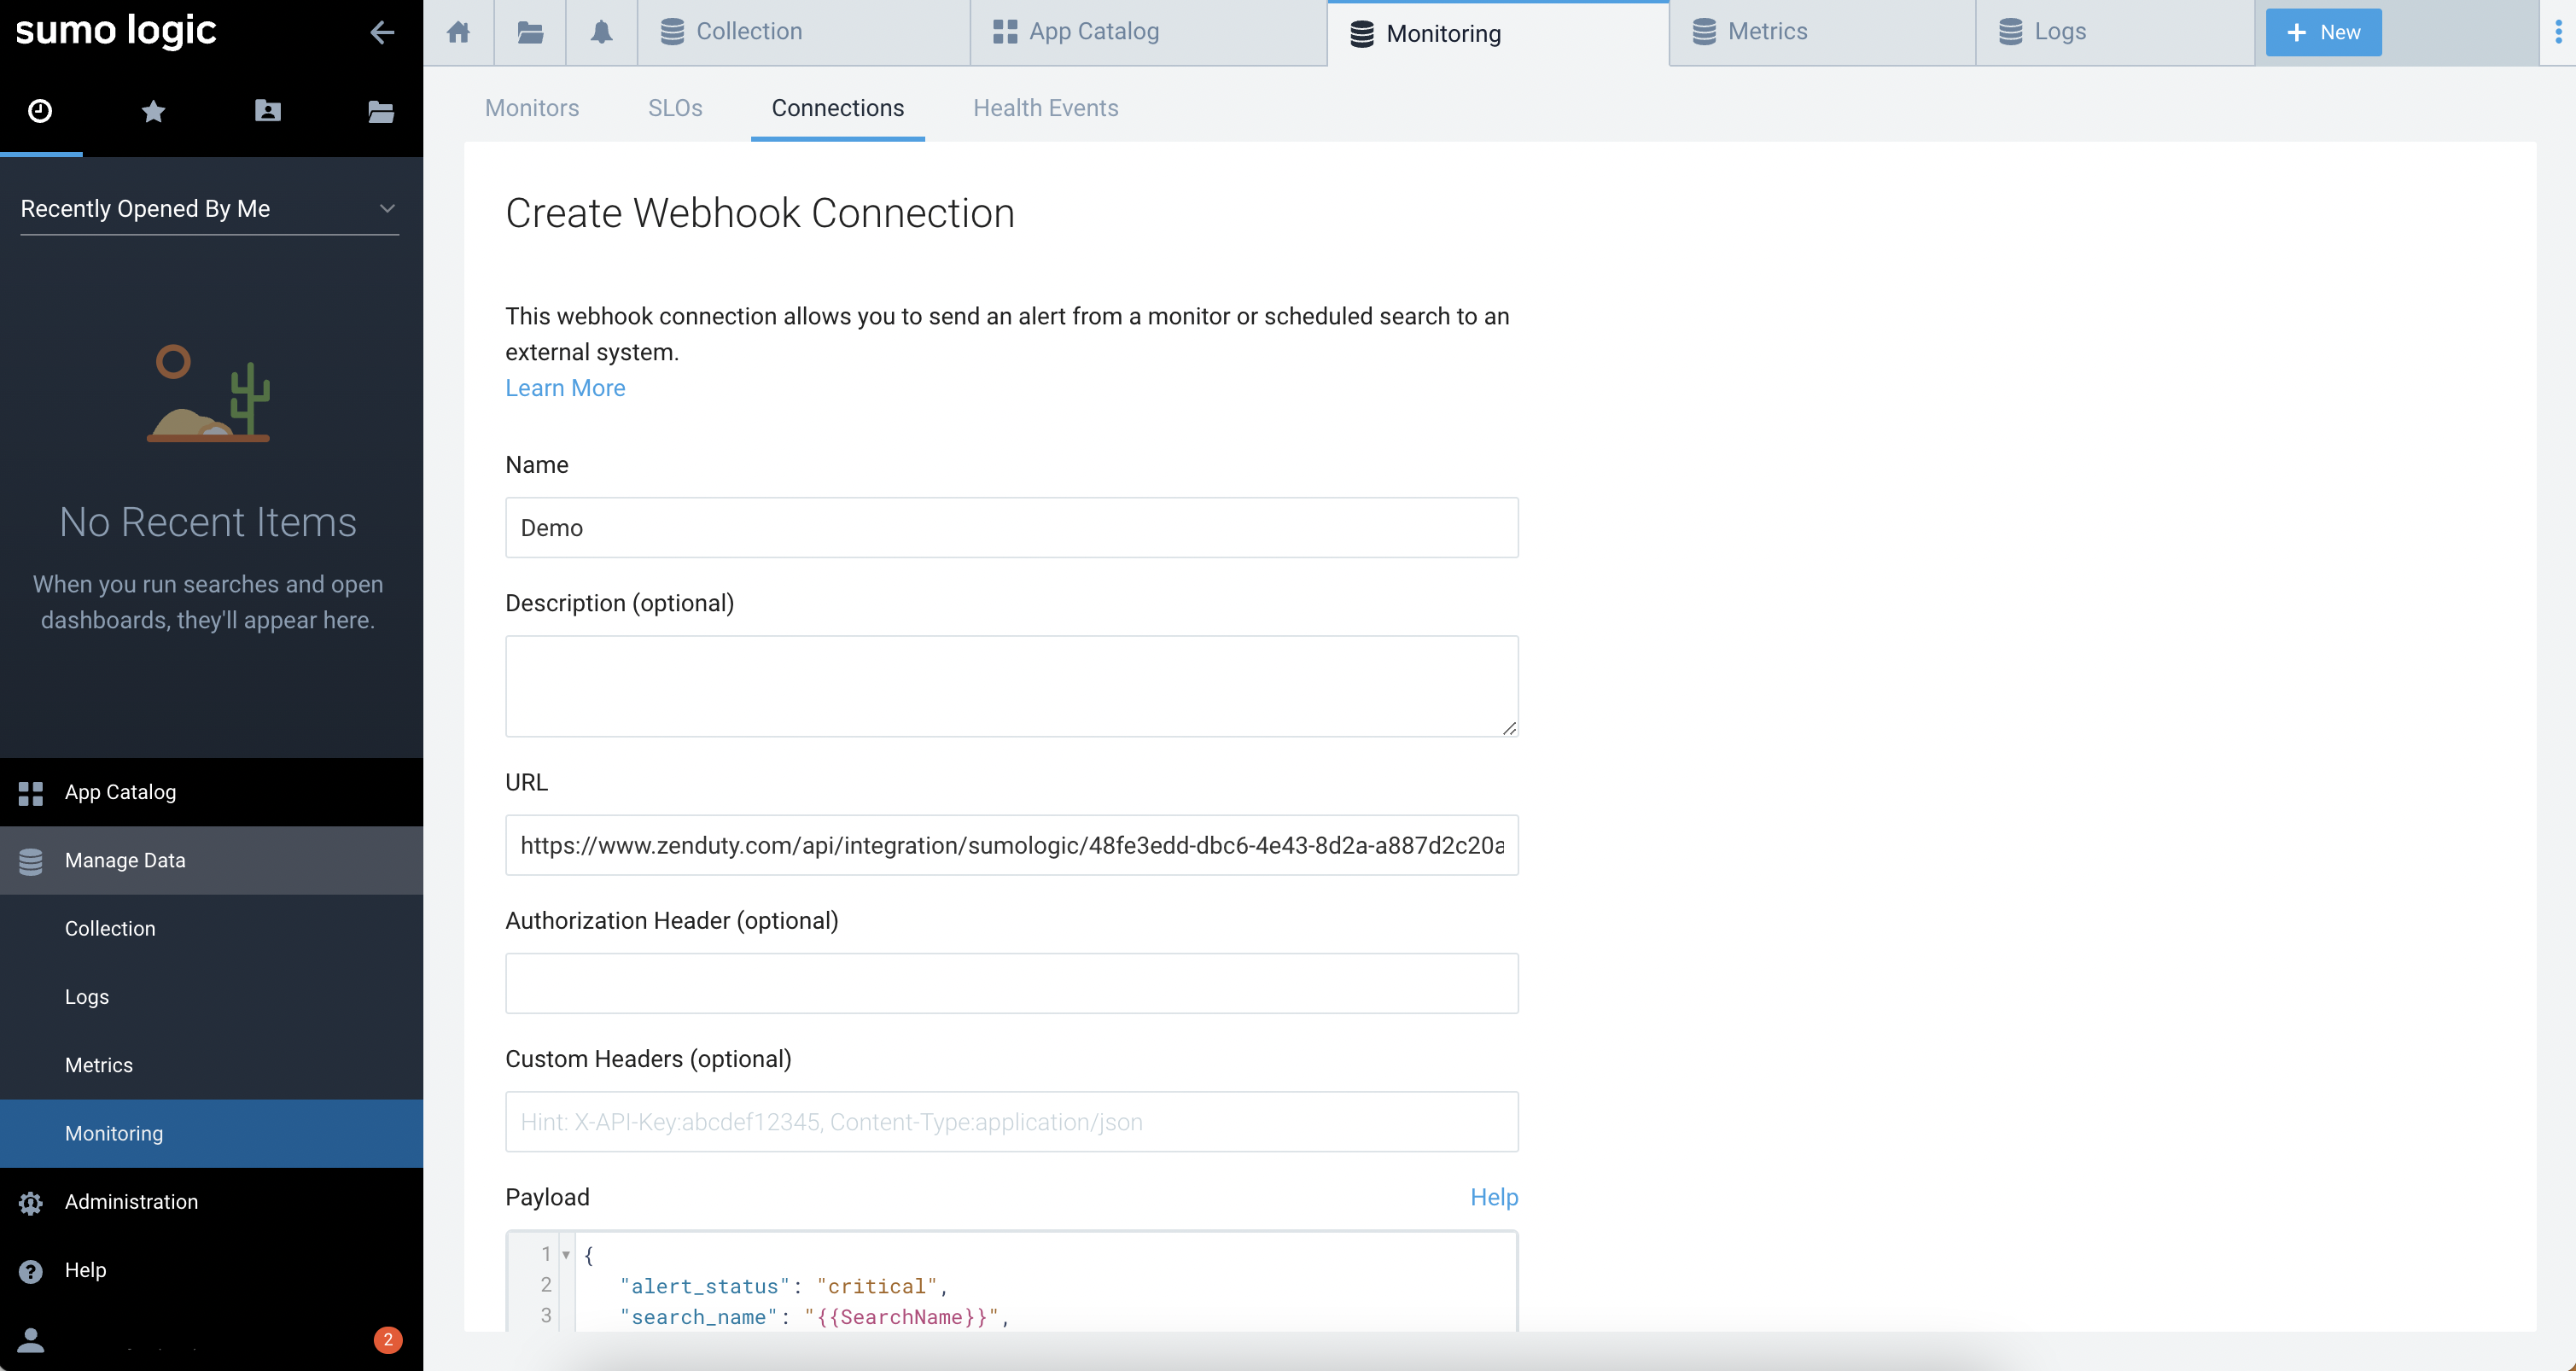The height and width of the screenshot is (1371, 2576).
Task: Fold the payload JSON code block
Action: click(566, 1255)
